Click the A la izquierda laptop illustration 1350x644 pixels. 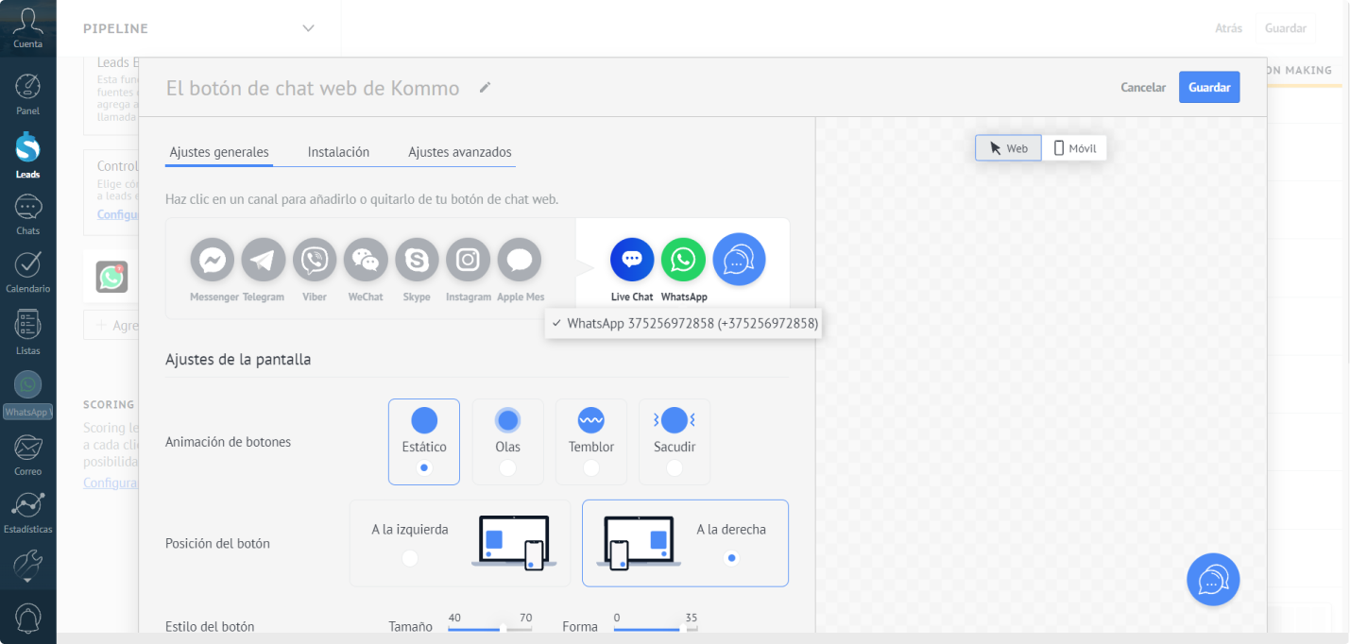click(x=514, y=543)
